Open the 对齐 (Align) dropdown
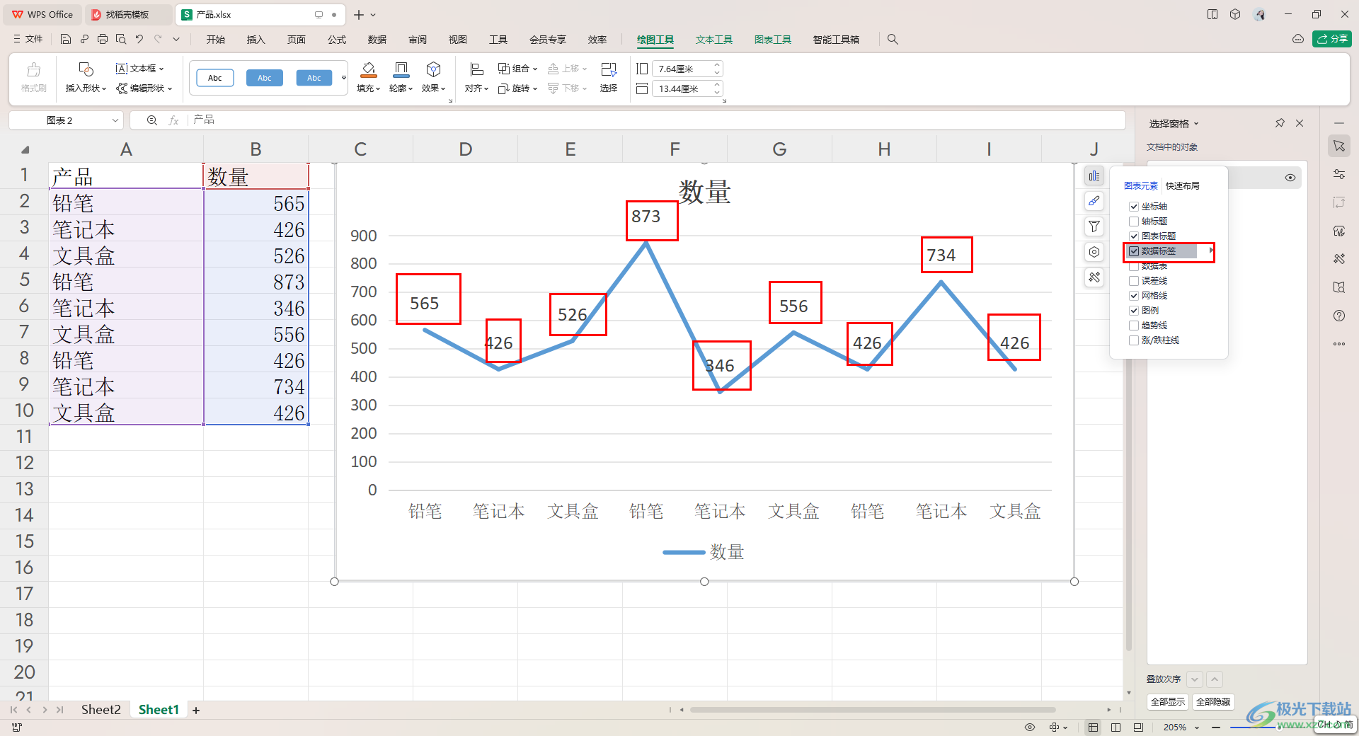 coord(476,88)
